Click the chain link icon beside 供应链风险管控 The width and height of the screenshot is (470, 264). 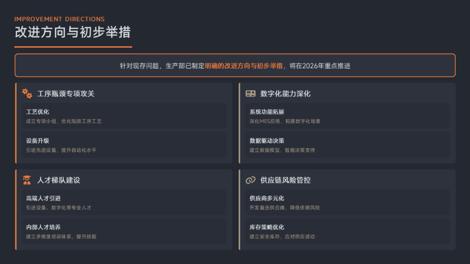pyautogui.click(x=250, y=180)
